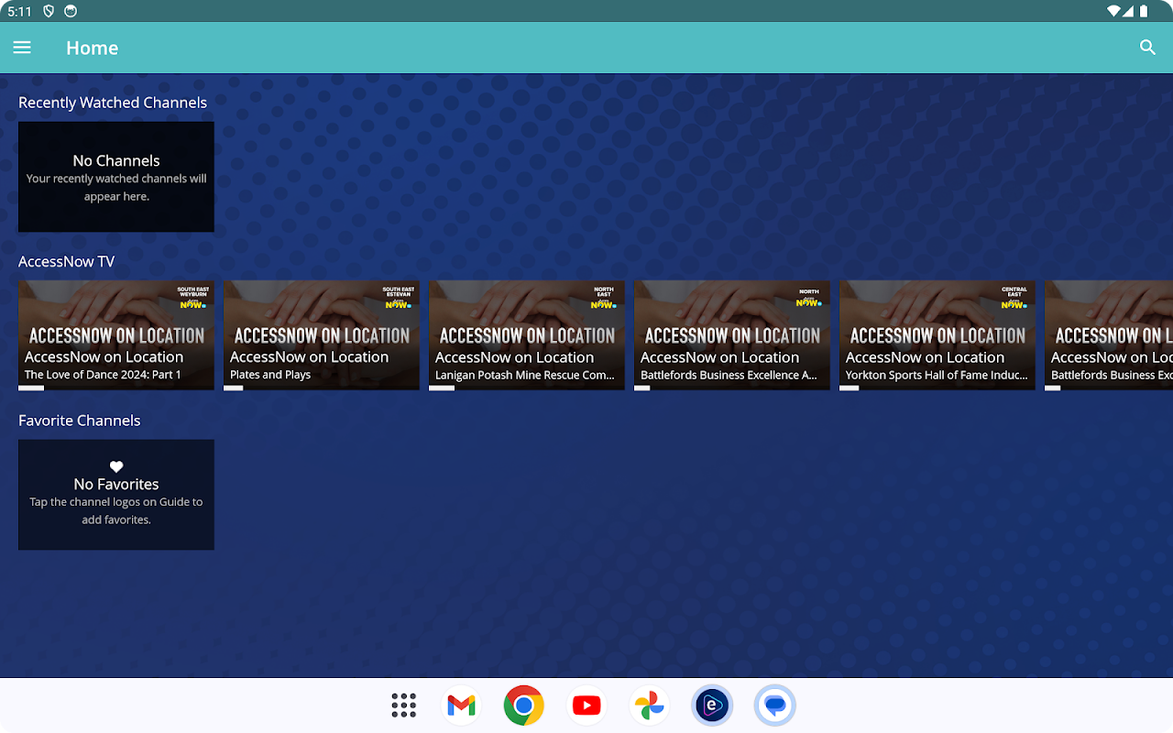This screenshot has width=1173, height=733.
Task: Click the 'Home' title in the top bar
Action: pos(92,48)
